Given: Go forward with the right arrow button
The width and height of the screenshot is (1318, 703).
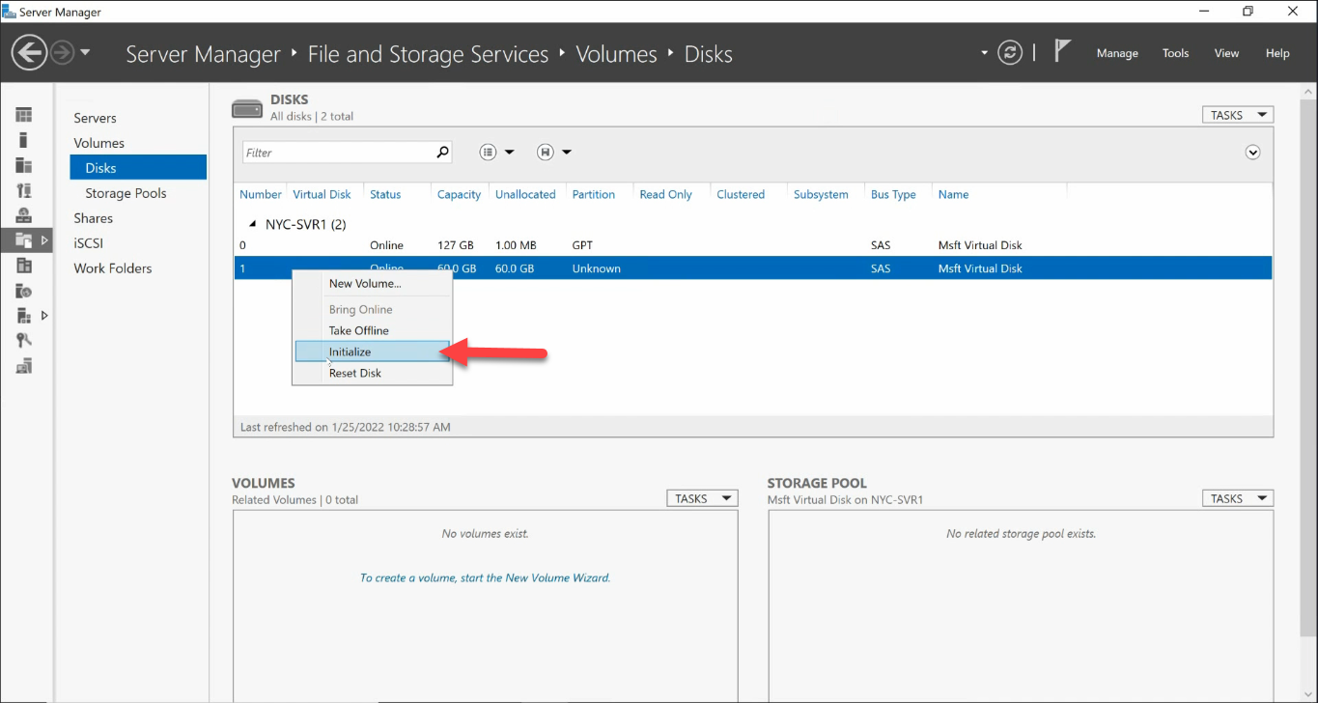Looking at the screenshot, I should click(62, 52).
